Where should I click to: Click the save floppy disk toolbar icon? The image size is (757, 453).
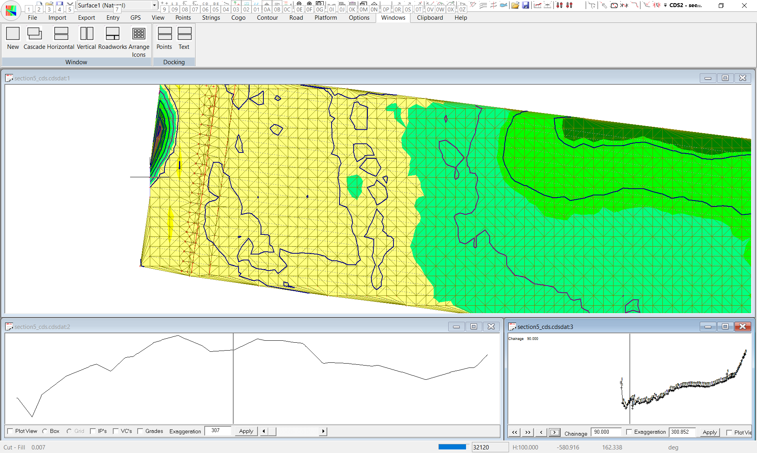[x=526, y=6]
